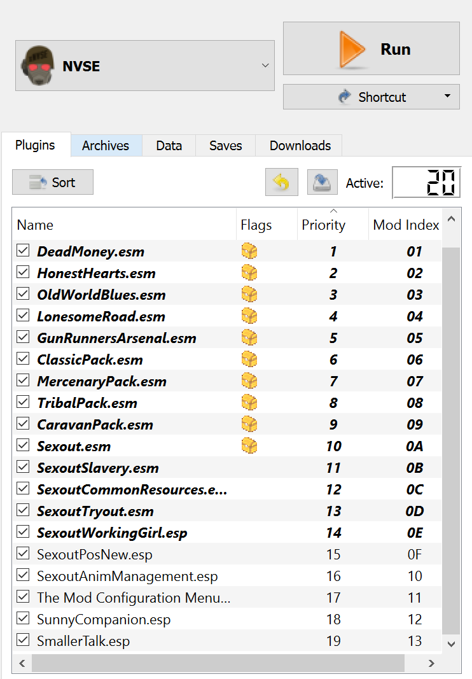Viewport: 472px width, 679px height.
Task: Click the flag icon for GunRunnersArsenal.esm
Action: pyautogui.click(x=249, y=338)
